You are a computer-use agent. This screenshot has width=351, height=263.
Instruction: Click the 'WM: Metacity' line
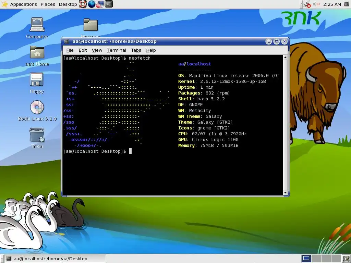(194, 111)
